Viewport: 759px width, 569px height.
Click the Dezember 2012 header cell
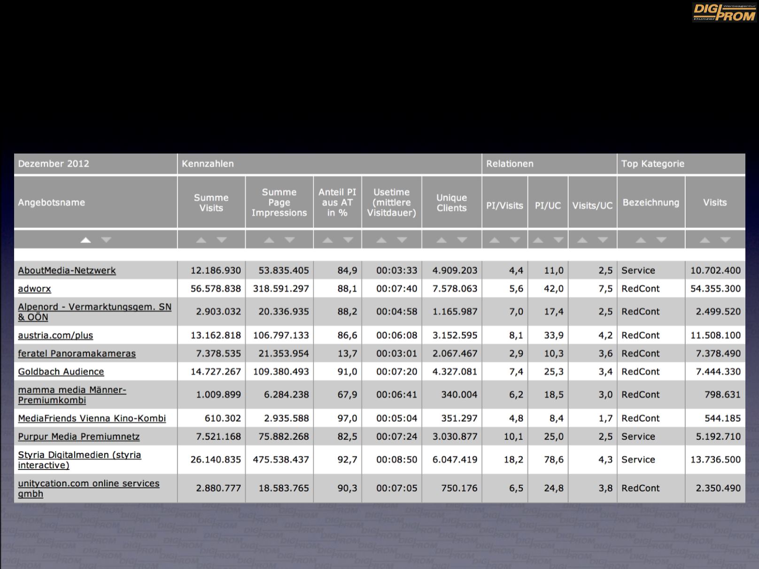coord(95,164)
